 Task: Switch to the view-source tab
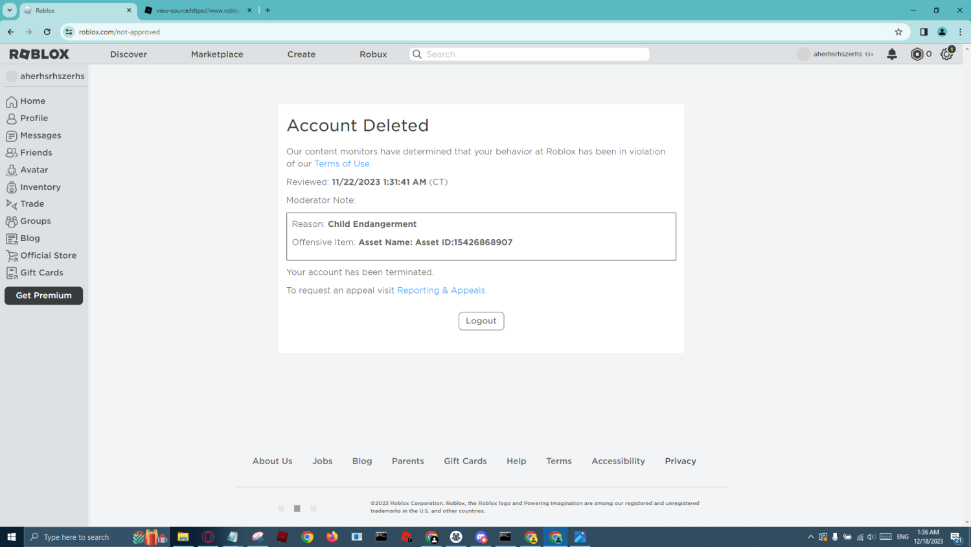coord(198,10)
